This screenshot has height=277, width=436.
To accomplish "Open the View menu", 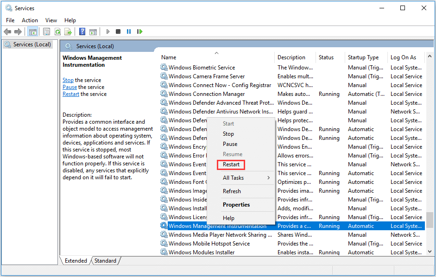I will point(51,20).
